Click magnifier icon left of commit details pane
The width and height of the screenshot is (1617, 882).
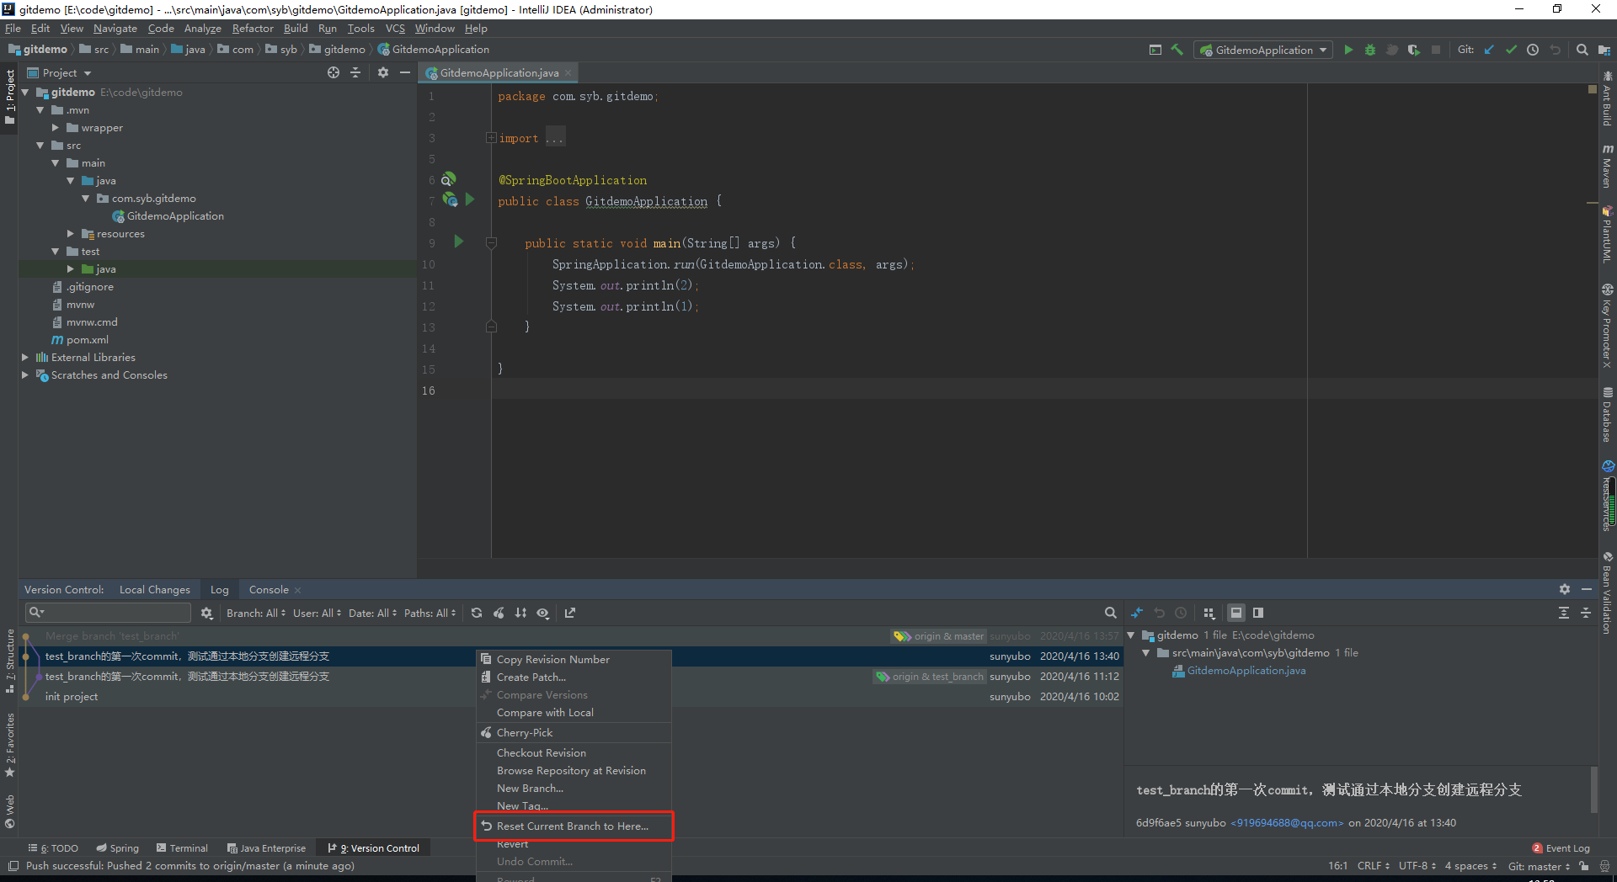1111,613
